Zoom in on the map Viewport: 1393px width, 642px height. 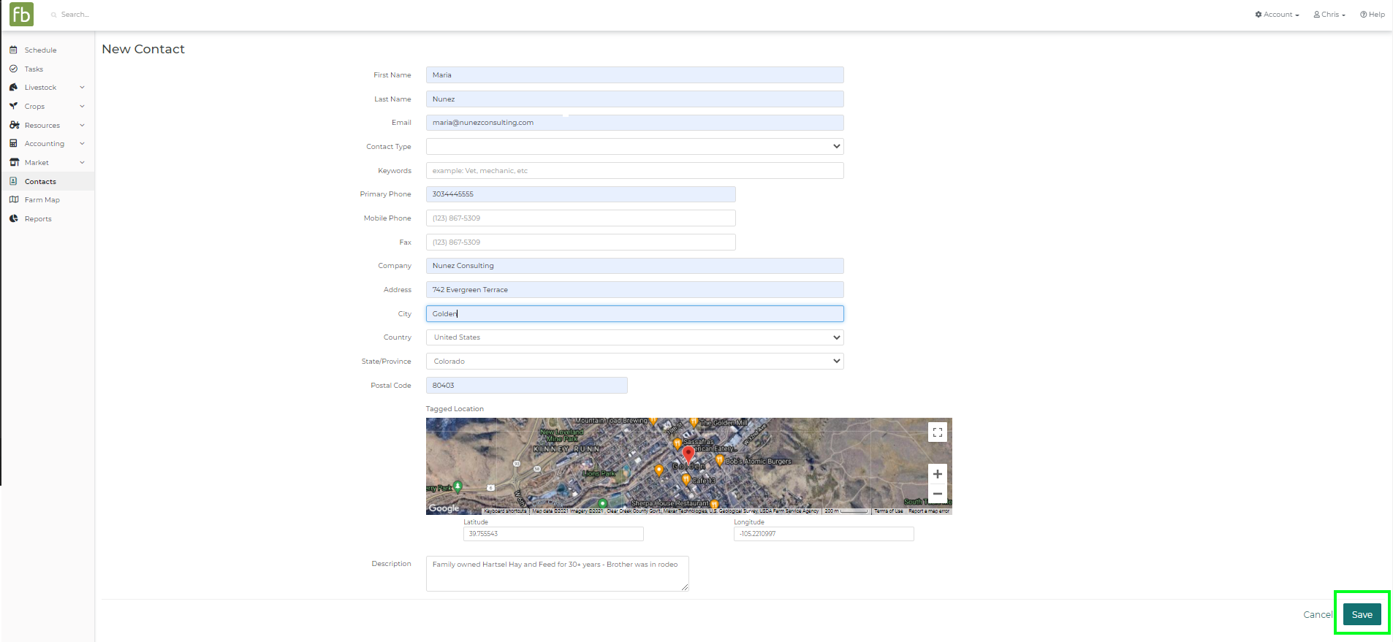tap(938, 474)
